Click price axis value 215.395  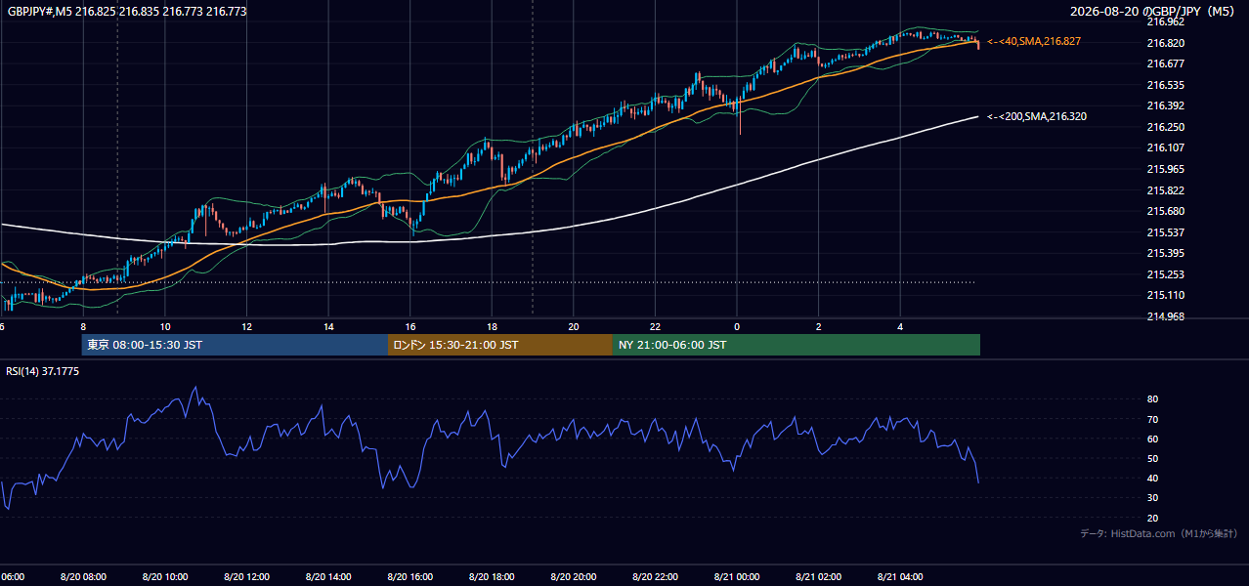[x=1165, y=254]
